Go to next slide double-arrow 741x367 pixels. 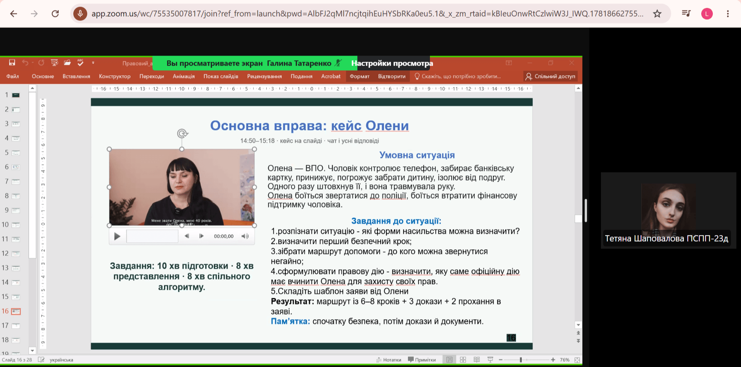coord(578,341)
